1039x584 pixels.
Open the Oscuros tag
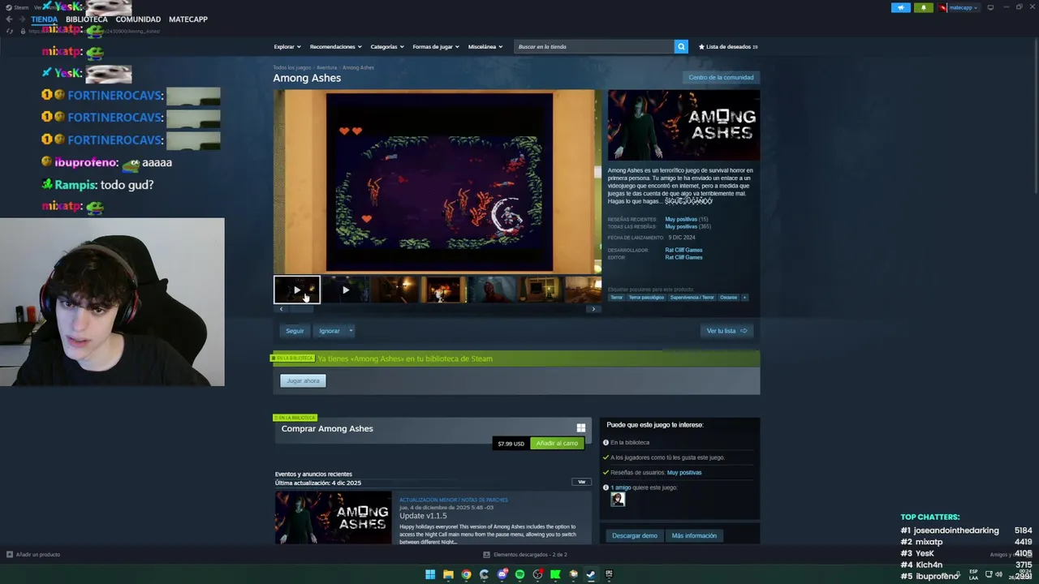point(729,298)
